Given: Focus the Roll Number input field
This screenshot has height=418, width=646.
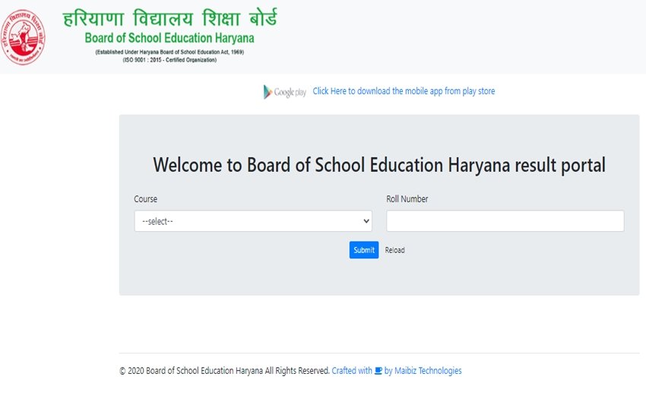Looking at the screenshot, I should 505,221.
